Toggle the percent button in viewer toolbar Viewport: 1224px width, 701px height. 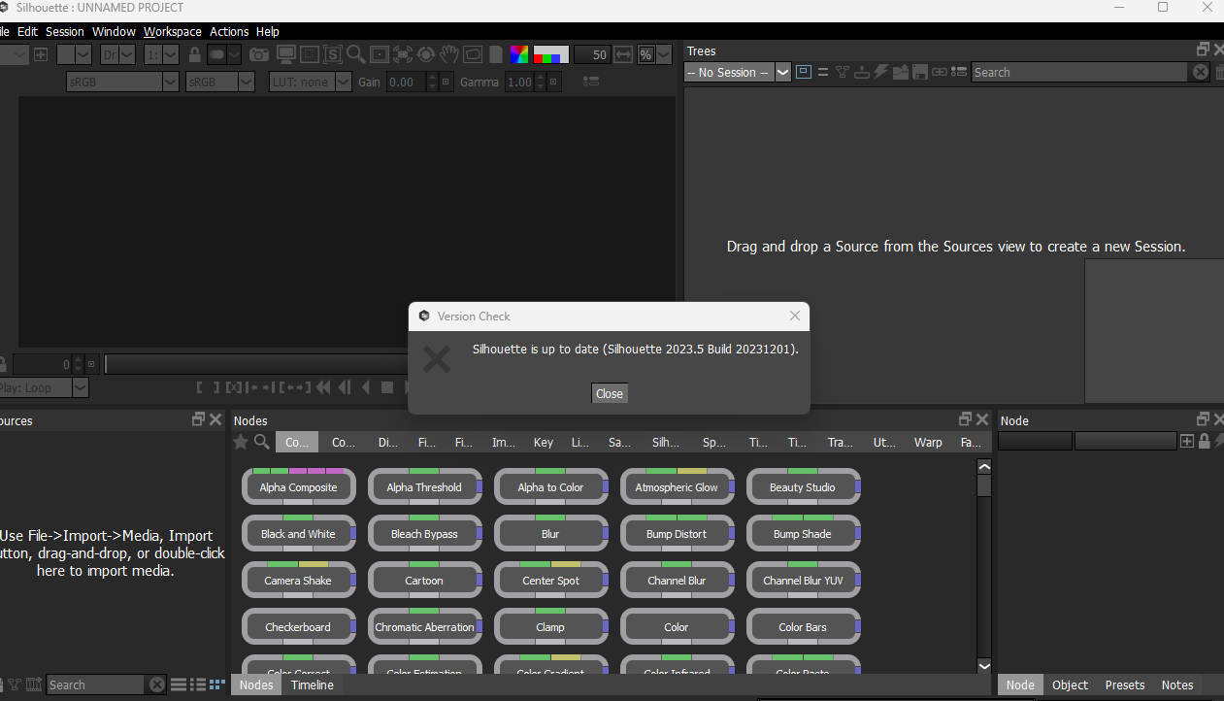point(646,54)
